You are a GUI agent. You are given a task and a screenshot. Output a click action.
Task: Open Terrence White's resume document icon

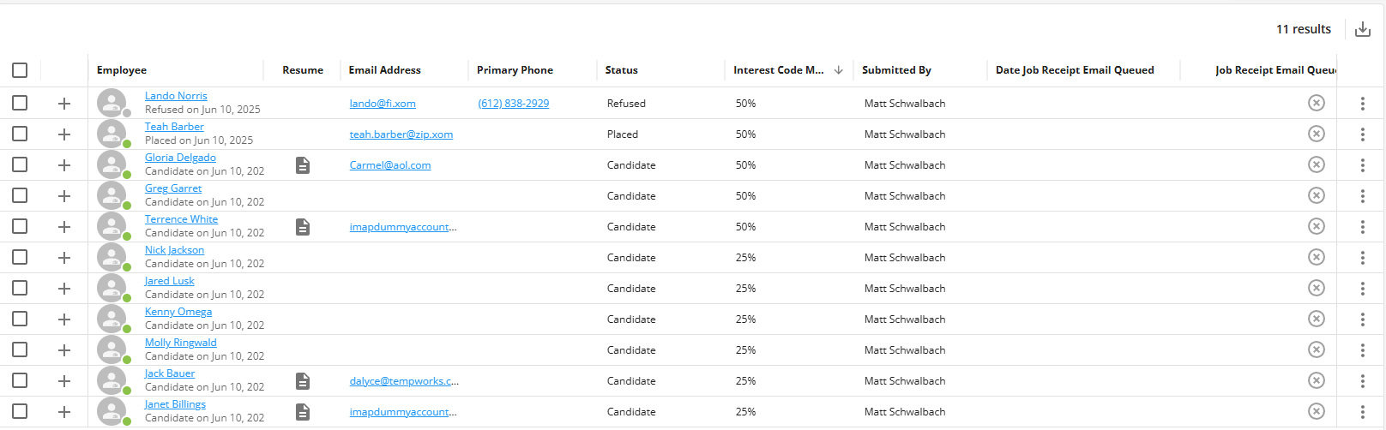(x=302, y=227)
